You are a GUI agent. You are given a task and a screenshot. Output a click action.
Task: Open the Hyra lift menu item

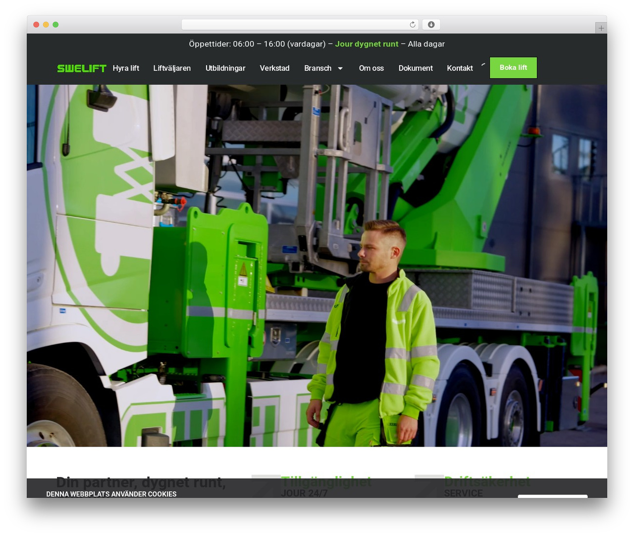tap(126, 68)
